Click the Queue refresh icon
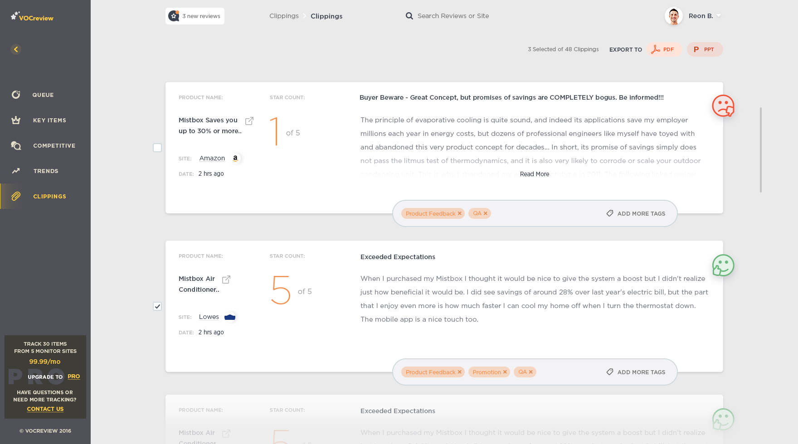The width and height of the screenshot is (798, 444). (x=16, y=95)
